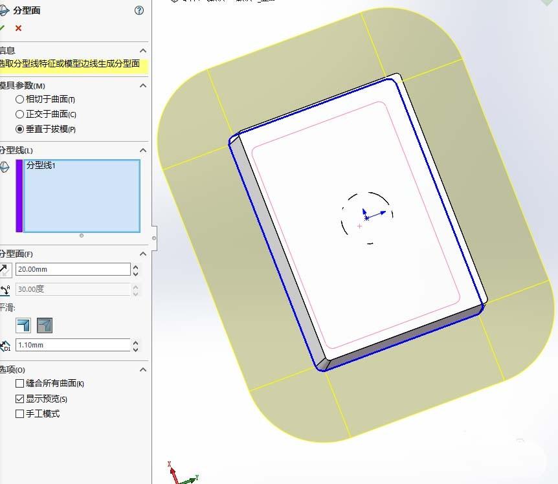This screenshot has height=484, width=558.
Task: Click the angle icon beside the 30.00度 field
Action: point(4,290)
